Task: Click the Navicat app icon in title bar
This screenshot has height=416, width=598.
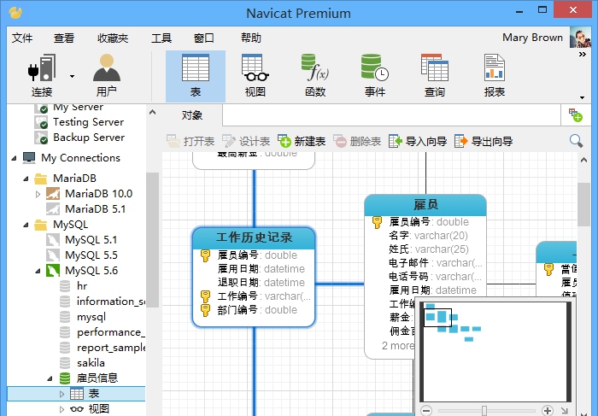Action: tap(15, 13)
